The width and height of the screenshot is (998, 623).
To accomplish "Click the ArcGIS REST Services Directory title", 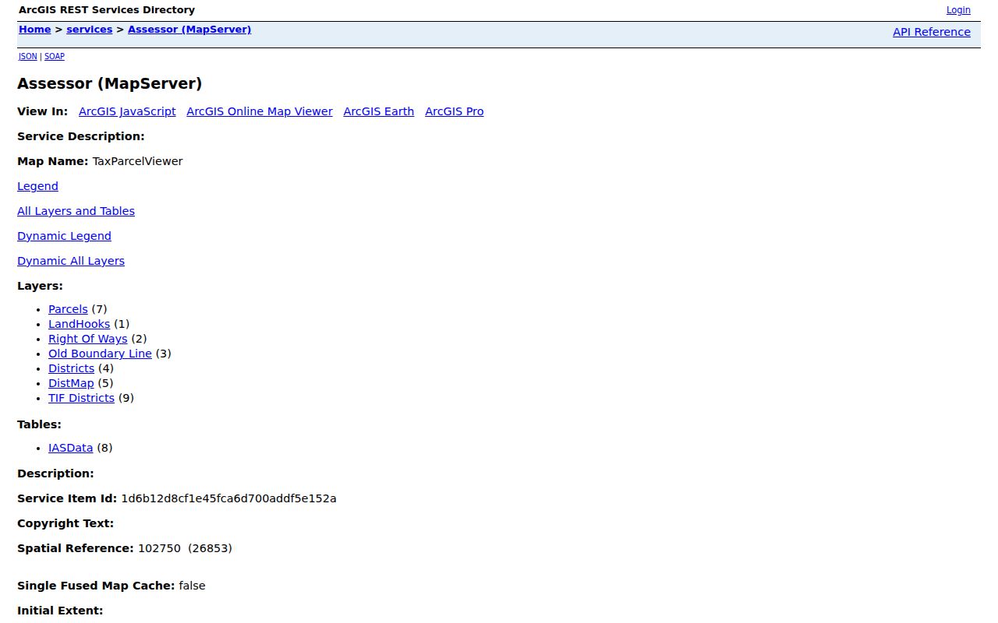I will click(107, 10).
